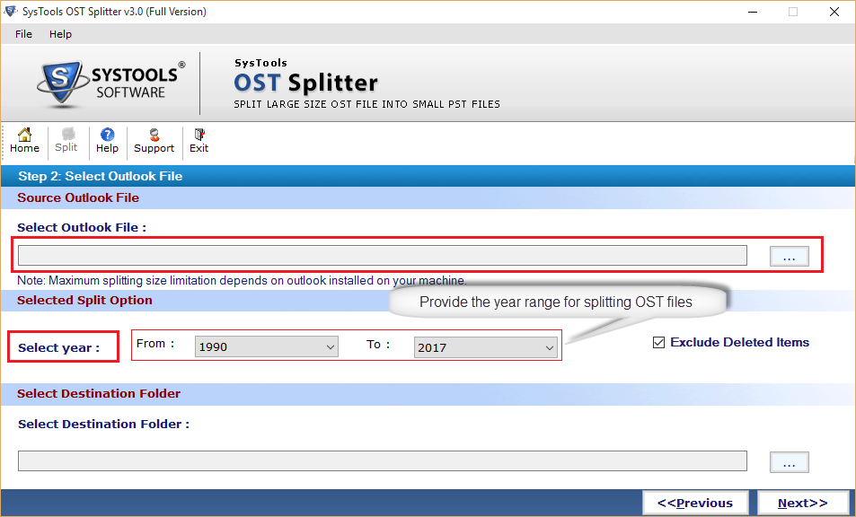Viewport: 856px width, 517px height.
Task: Click the maximum splitting size note text
Action: 242,281
